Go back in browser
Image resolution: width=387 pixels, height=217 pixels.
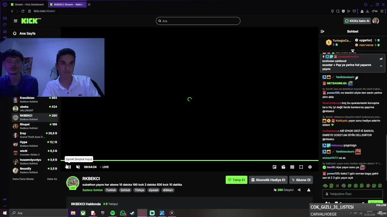click(x=12, y=11)
